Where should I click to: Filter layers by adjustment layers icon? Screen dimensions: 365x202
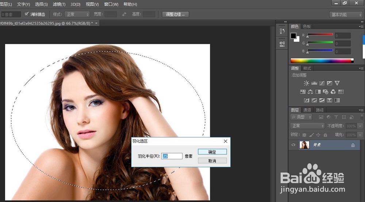[328, 117]
